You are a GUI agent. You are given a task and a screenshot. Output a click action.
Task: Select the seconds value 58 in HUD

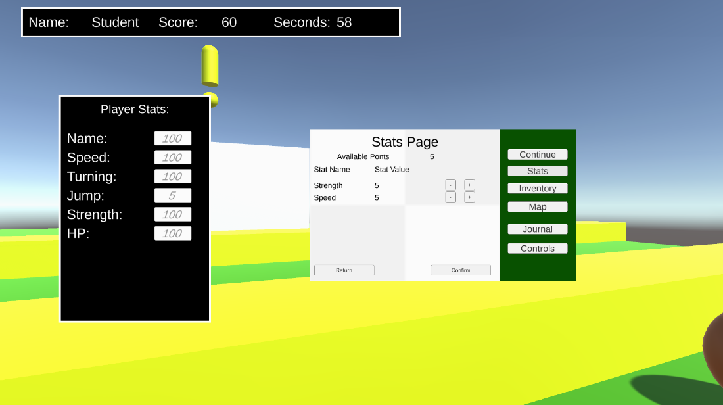344,22
